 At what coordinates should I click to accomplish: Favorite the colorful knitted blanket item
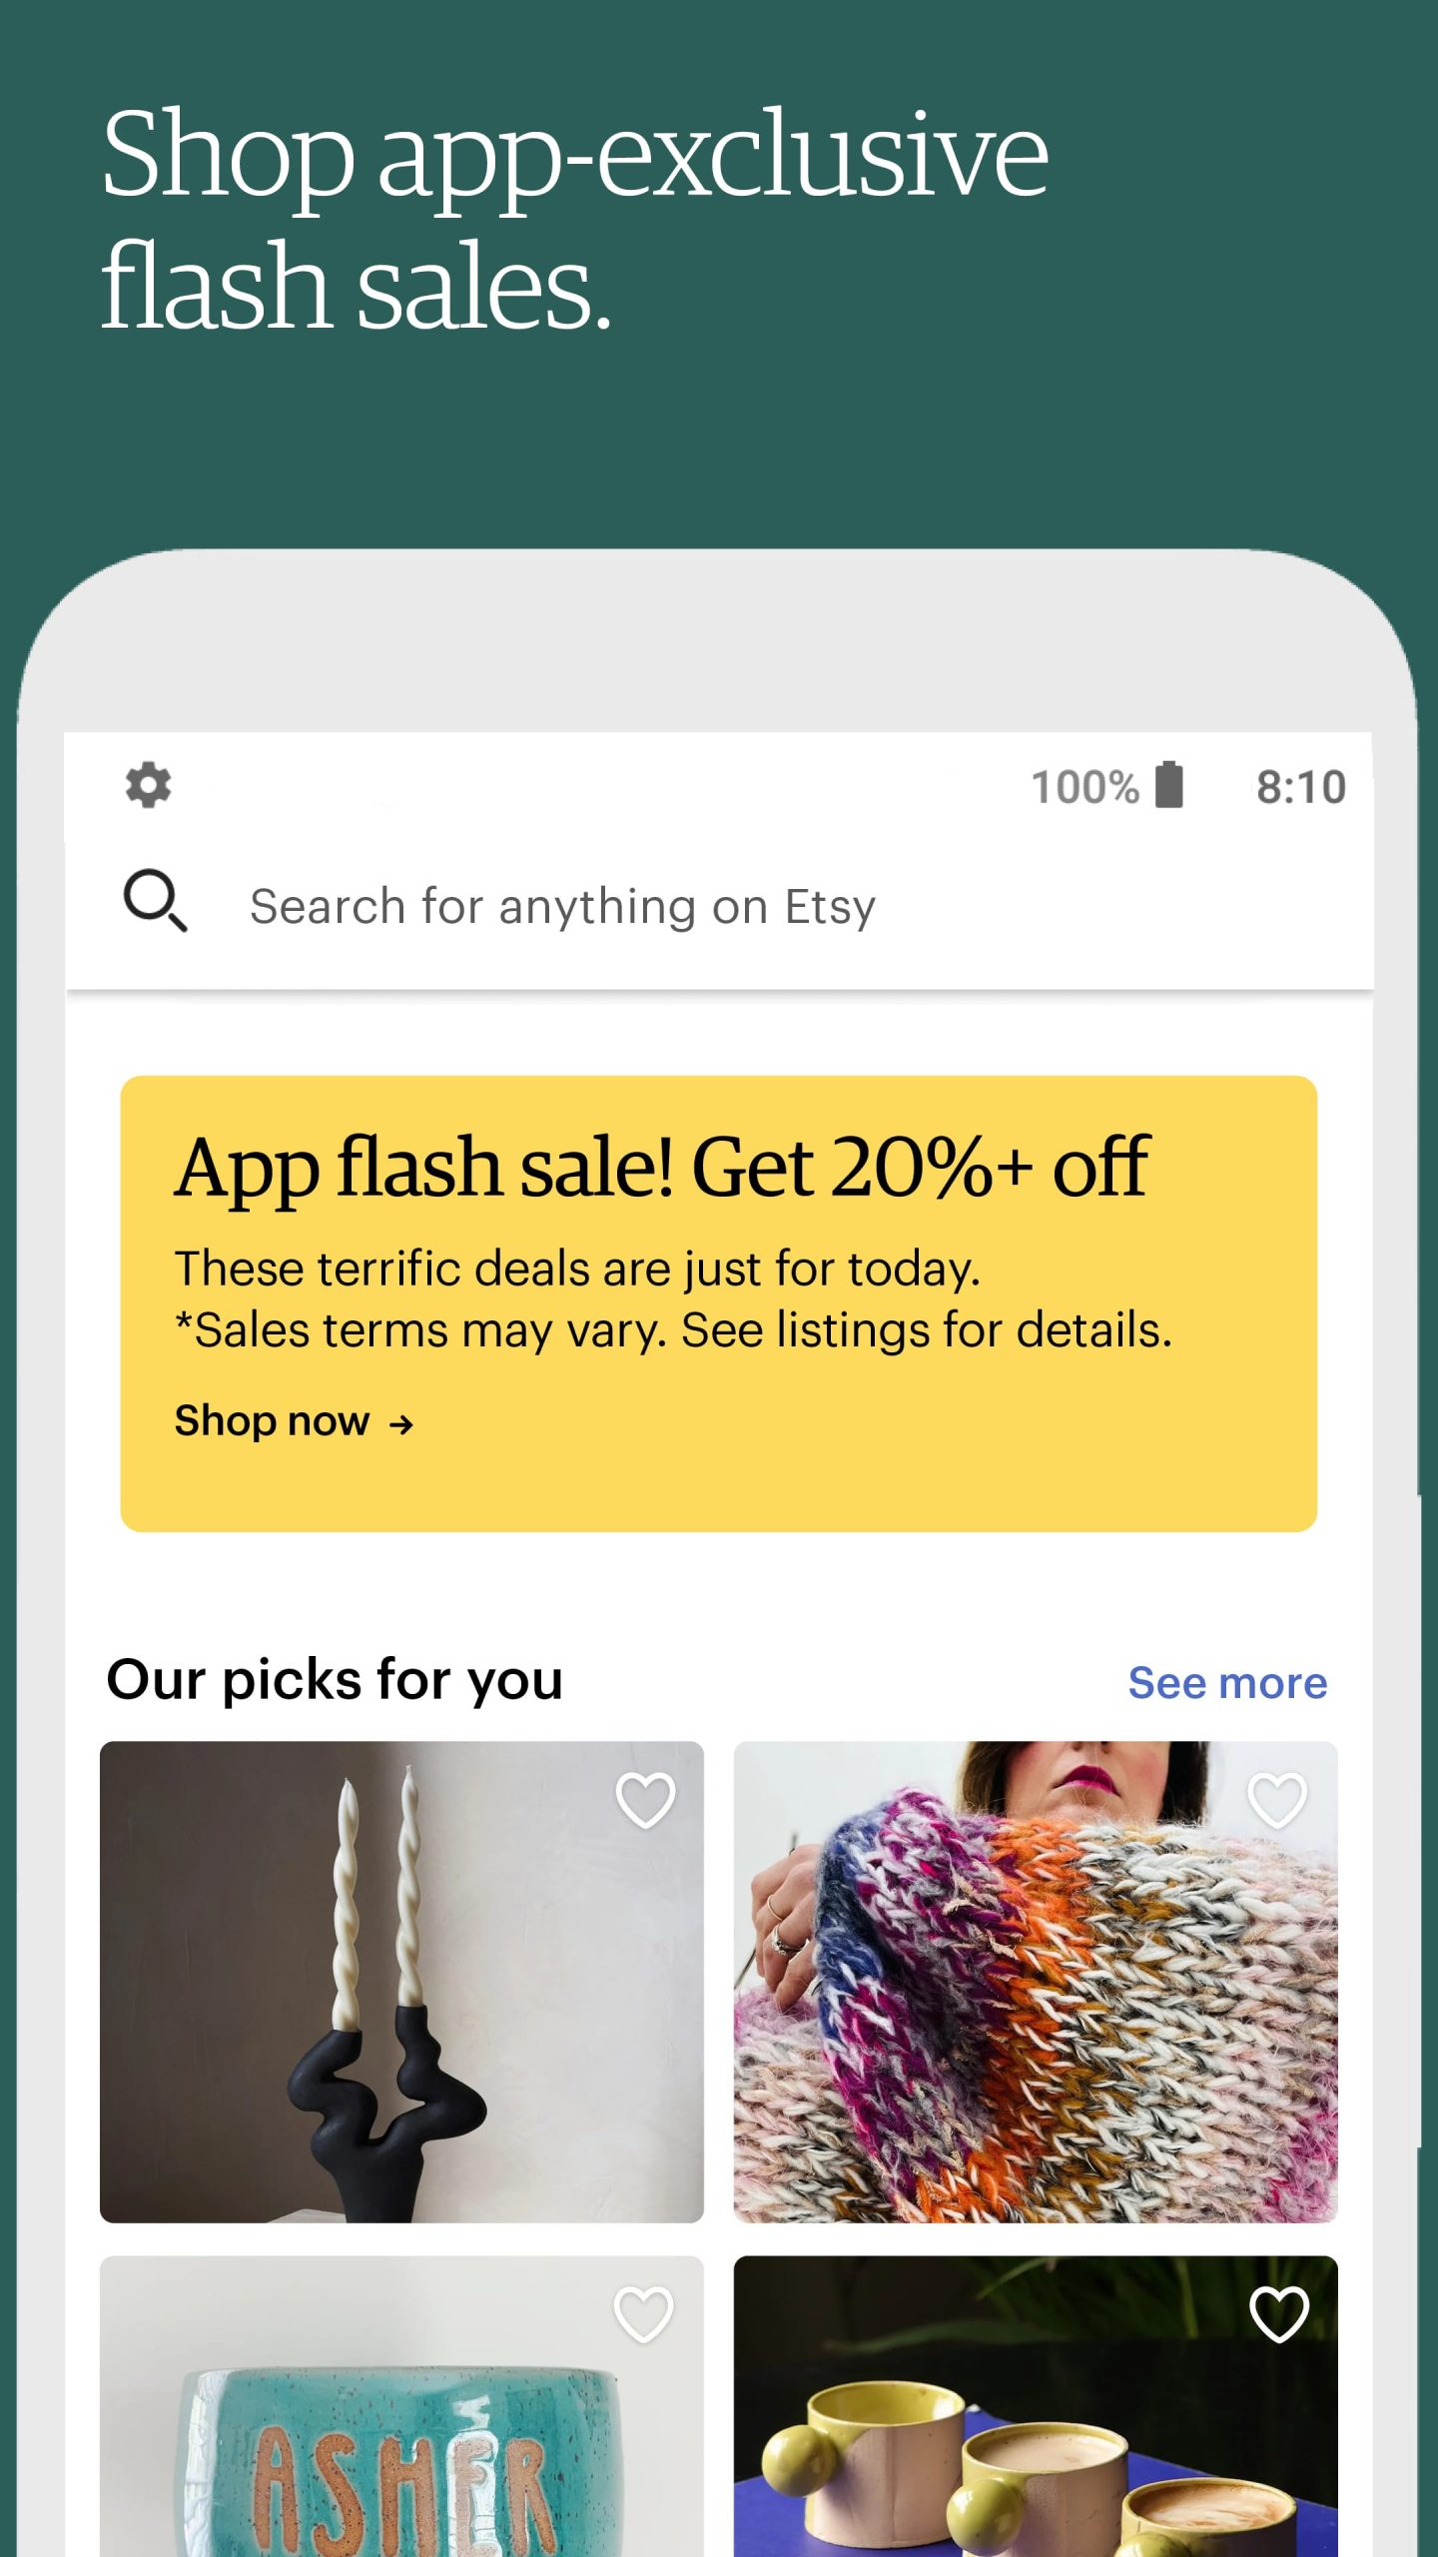(1278, 1800)
